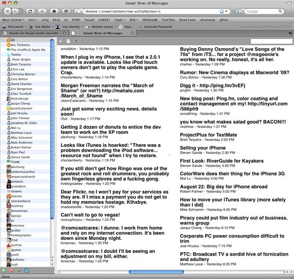The width and height of the screenshot is (294, 279).
Task: Open the Use Wallet dropdown
Action: (41, 27)
